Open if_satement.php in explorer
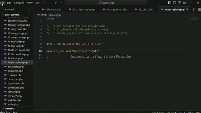Screen dimensions: 201x113 click(16, 83)
